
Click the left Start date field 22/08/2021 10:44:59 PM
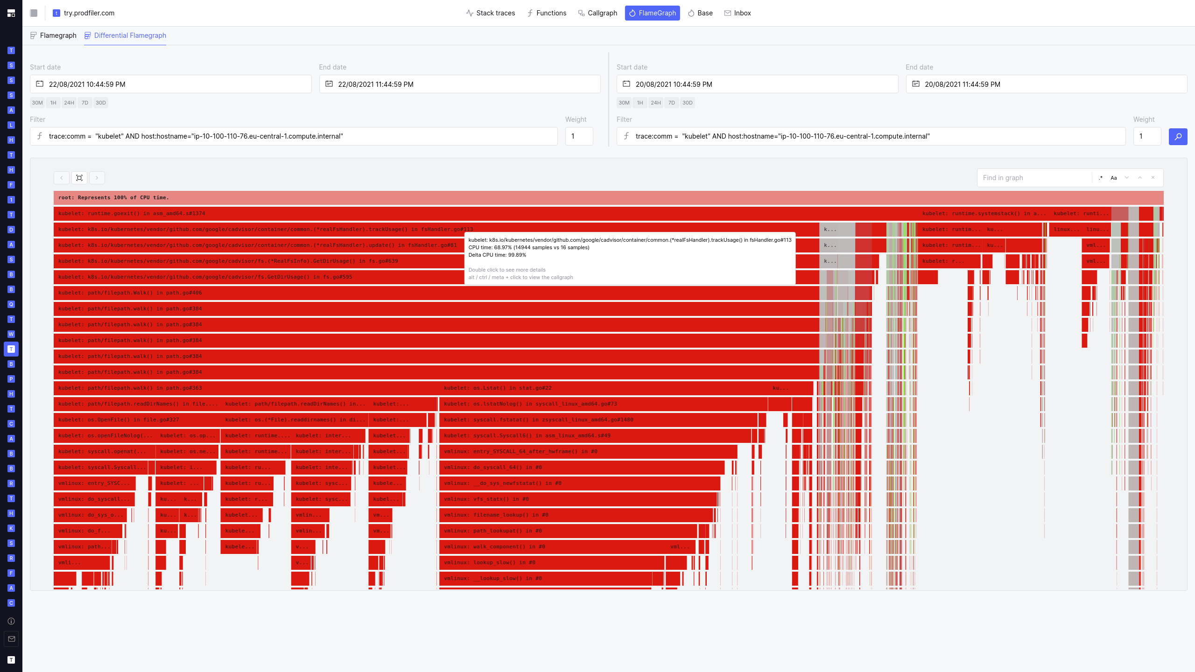coord(171,84)
